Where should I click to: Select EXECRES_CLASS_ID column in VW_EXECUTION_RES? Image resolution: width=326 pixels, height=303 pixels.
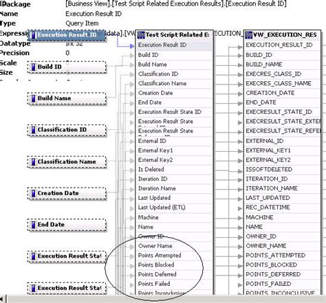[x=282, y=74]
